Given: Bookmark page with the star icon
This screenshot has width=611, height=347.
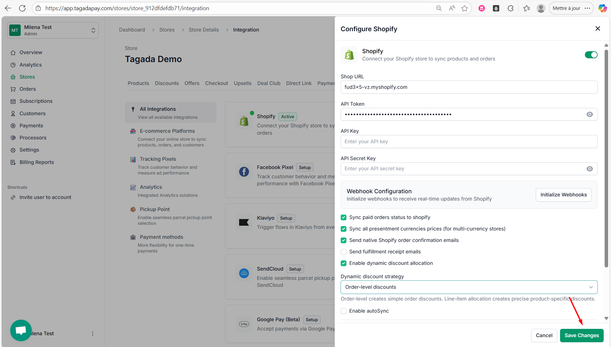Looking at the screenshot, I should [x=465, y=8].
